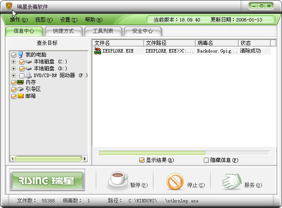
Task: Click the IEXPLORE.EXE>>C:... file path cell
Action: click(x=169, y=51)
